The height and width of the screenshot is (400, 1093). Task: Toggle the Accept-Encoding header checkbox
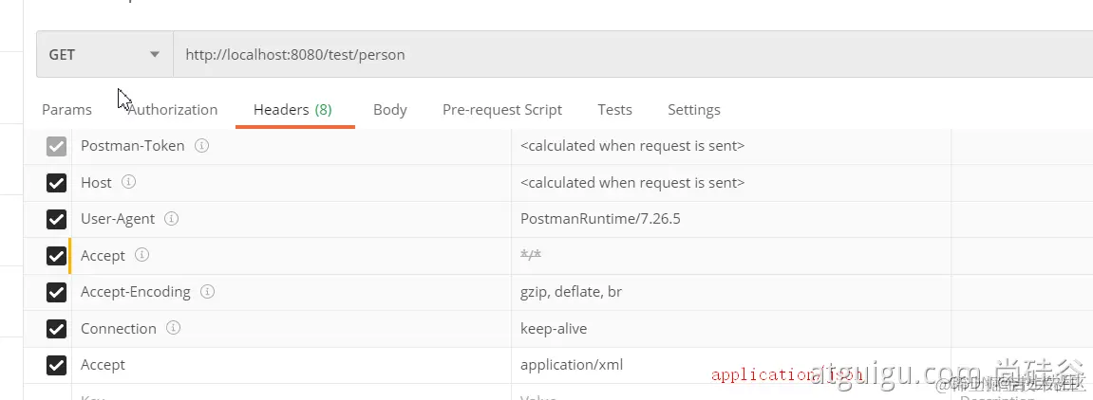[x=57, y=292]
